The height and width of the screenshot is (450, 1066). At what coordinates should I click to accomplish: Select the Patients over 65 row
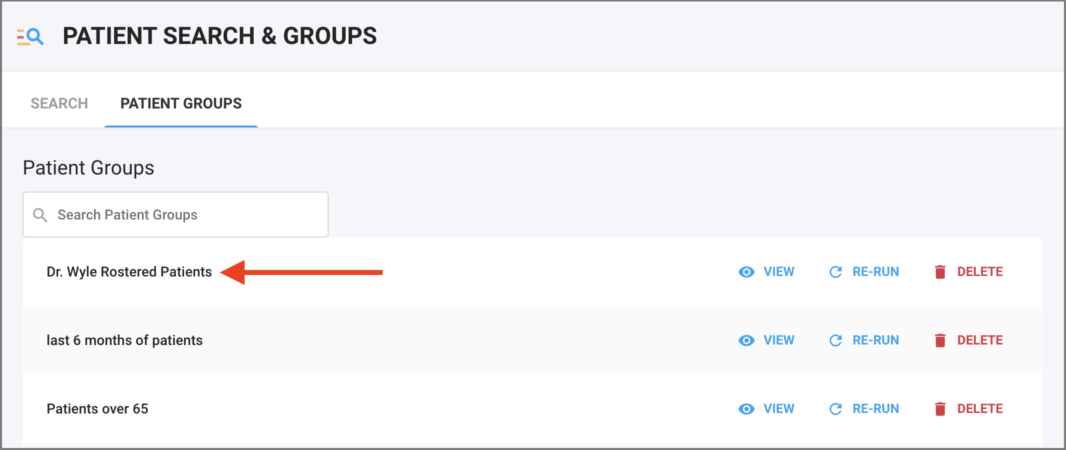pos(533,409)
